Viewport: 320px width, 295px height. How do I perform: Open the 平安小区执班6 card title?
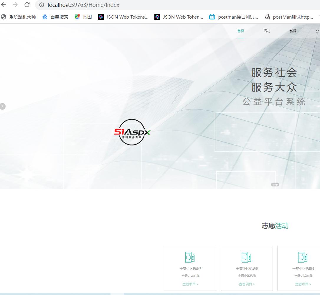(247, 268)
